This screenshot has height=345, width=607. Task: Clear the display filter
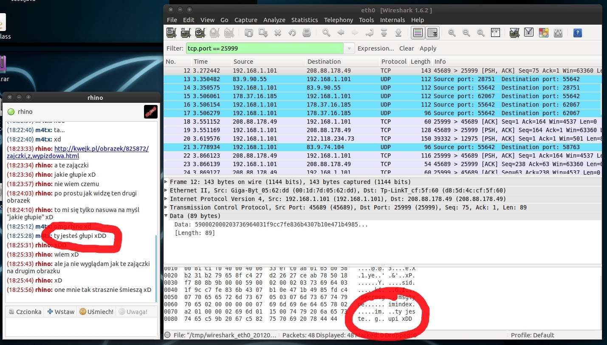click(x=407, y=48)
